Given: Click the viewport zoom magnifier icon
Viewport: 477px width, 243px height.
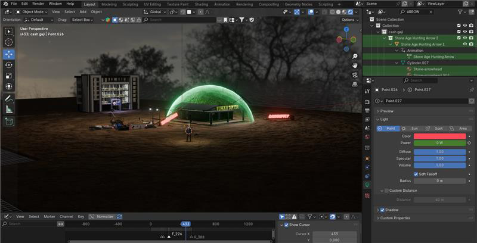Looking at the screenshot, I should click(355, 56).
